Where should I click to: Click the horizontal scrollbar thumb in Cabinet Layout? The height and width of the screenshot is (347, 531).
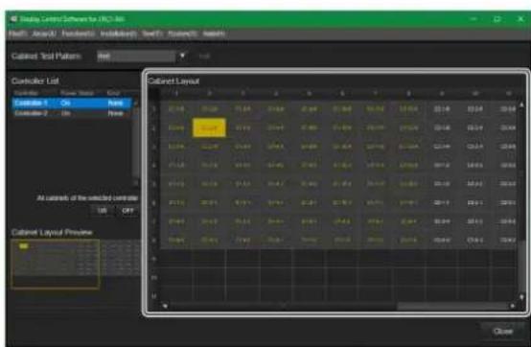point(452,306)
